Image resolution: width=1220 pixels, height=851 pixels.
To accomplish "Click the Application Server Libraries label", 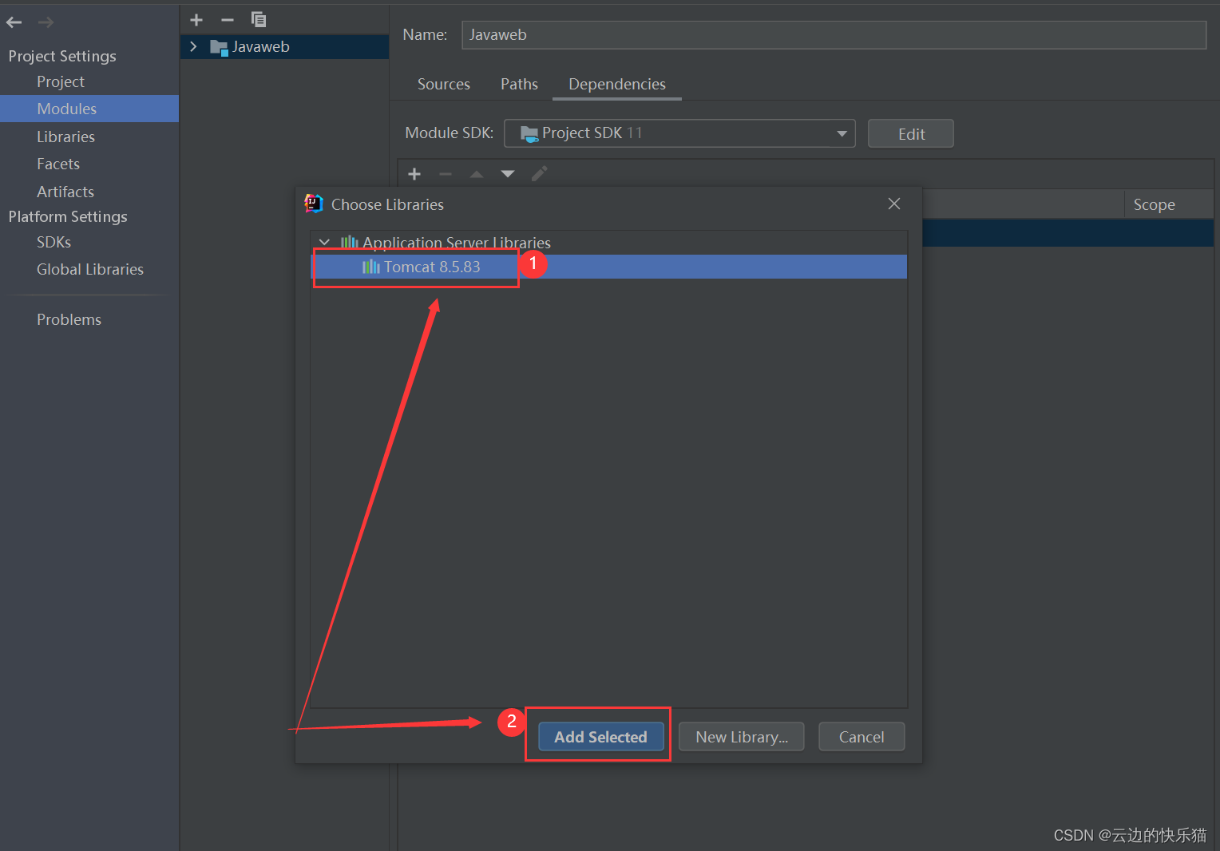I will (457, 242).
